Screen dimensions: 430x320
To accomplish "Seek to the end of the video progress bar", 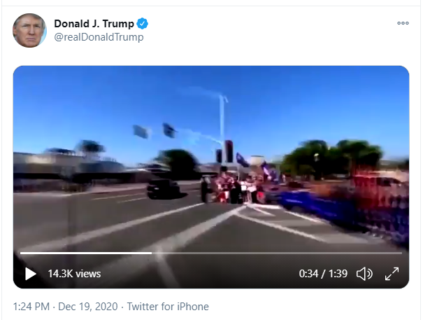I will click(401, 253).
